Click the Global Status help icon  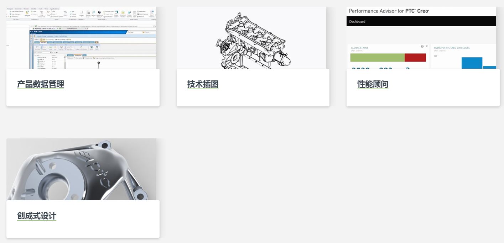pyautogui.click(x=422, y=46)
